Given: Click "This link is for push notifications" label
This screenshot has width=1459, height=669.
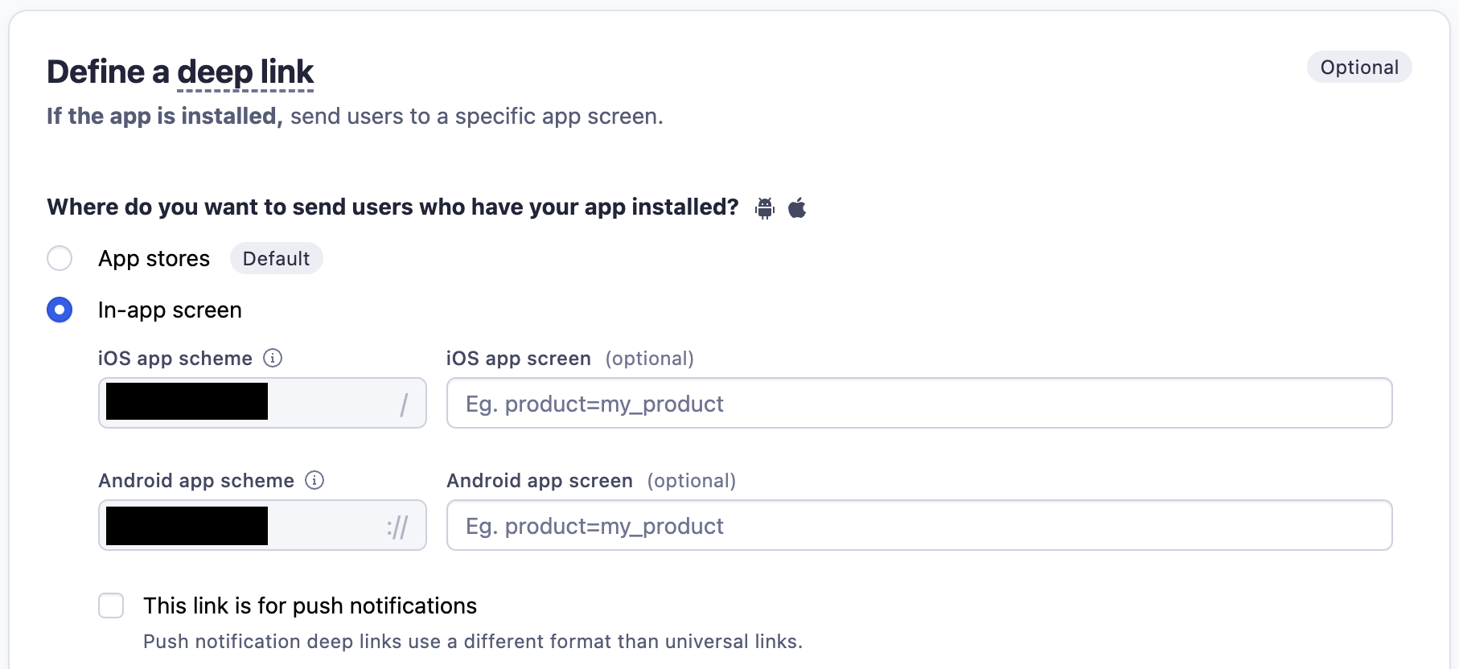Looking at the screenshot, I should [310, 605].
